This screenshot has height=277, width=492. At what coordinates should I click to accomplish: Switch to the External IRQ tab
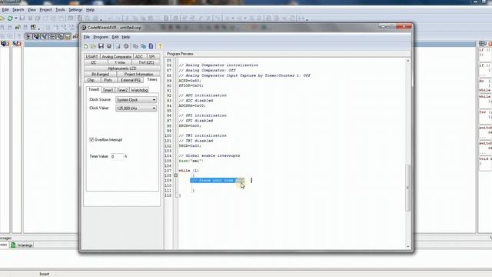point(131,80)
